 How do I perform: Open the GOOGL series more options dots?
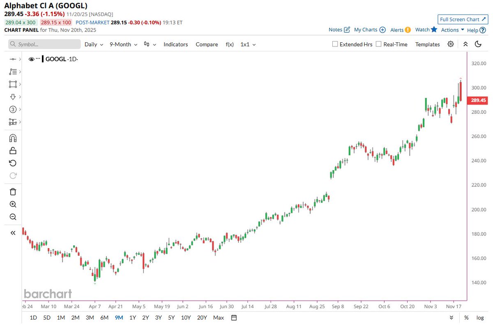pos(38,59)
